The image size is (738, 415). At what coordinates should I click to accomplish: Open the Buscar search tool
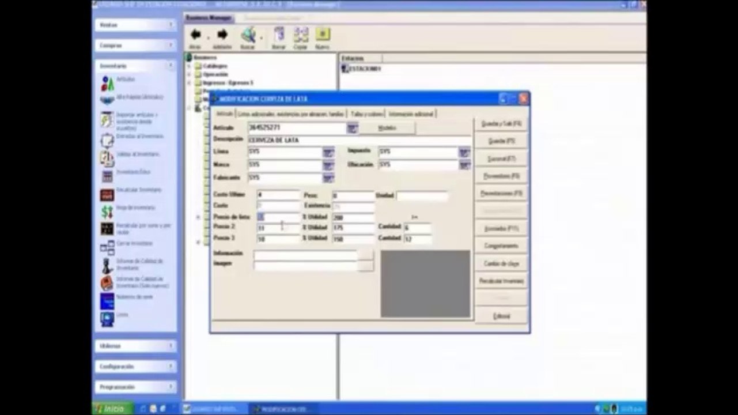point(248,35)
